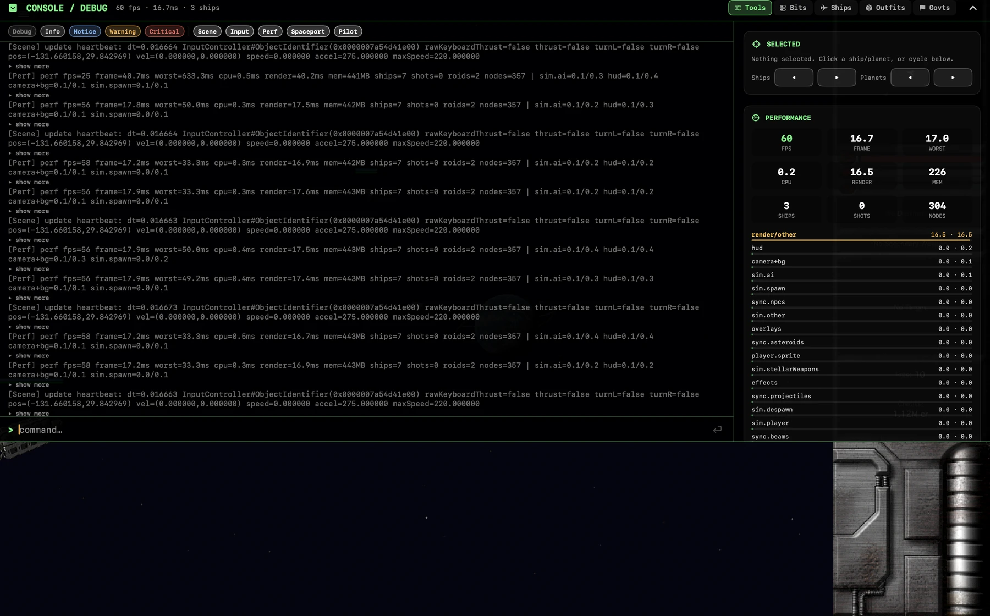This screenshot has width=990, height=616.
Task: Toggle the Notice log level filter
Action: 85,31
